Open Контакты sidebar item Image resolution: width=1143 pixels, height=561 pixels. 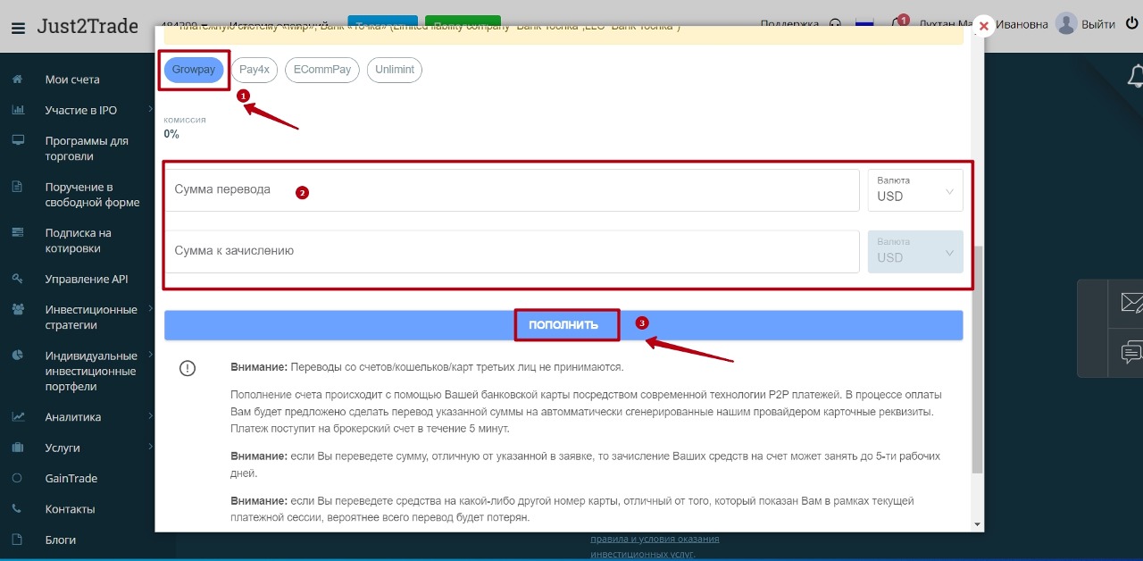70,509
